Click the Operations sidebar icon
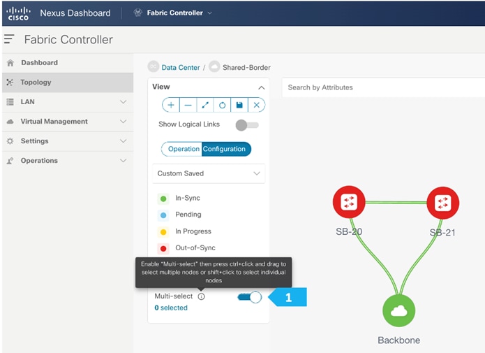Screen dimensions: 485x353 [10, 161]
